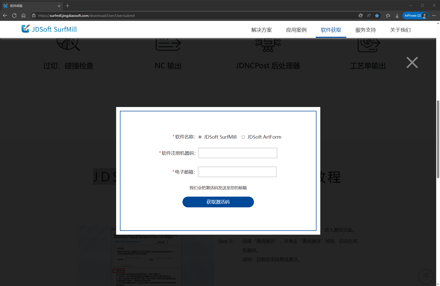Select JDSoft ArtForm radio option
This screenshot has height=286, width=440.
coord(243,137)
